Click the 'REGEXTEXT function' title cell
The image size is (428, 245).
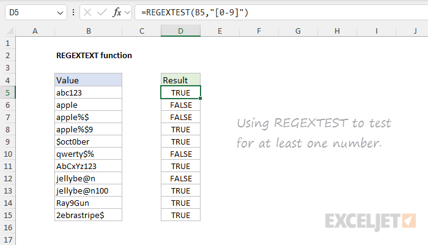point(94,56)
